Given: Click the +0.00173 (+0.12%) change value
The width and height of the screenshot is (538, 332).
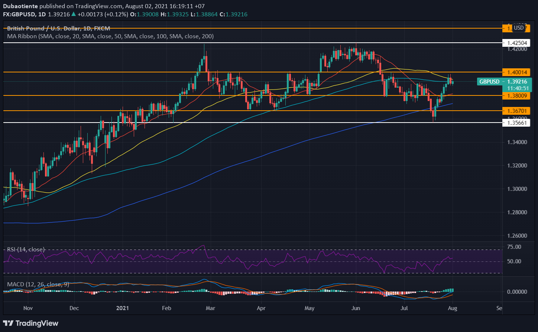Looking at the screenshot, I should [103, 14].
